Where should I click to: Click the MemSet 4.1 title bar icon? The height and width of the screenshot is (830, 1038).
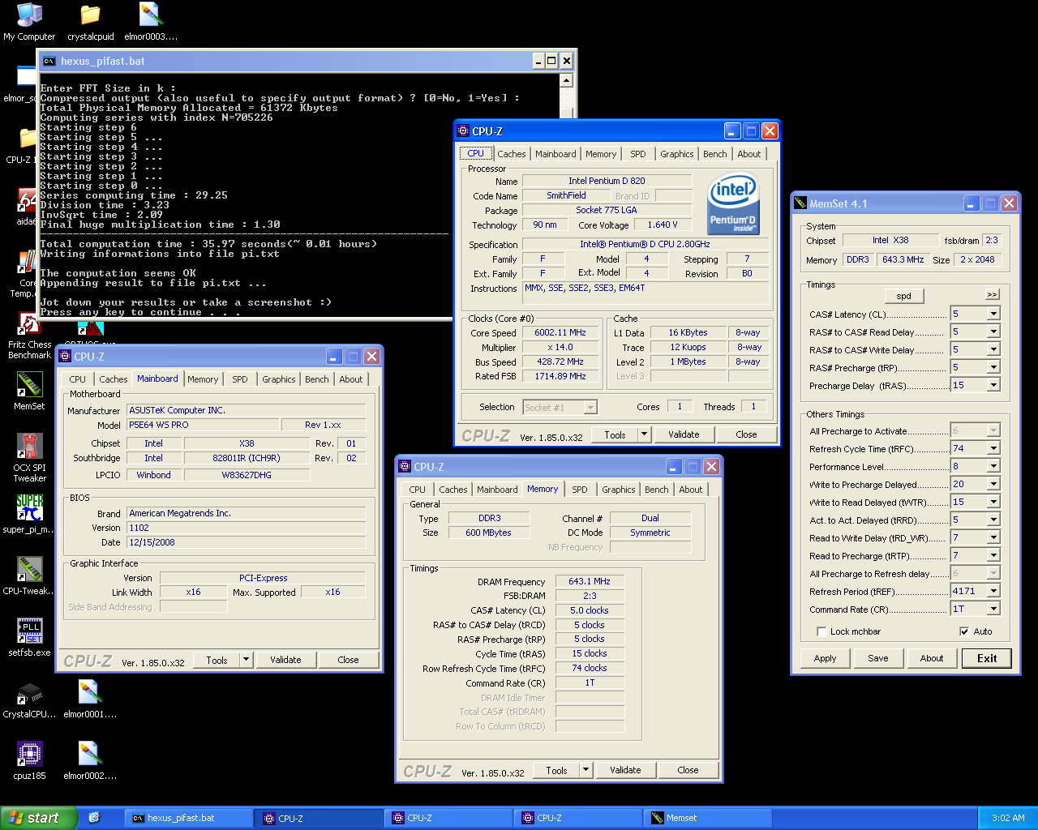(x=800, y=203)
